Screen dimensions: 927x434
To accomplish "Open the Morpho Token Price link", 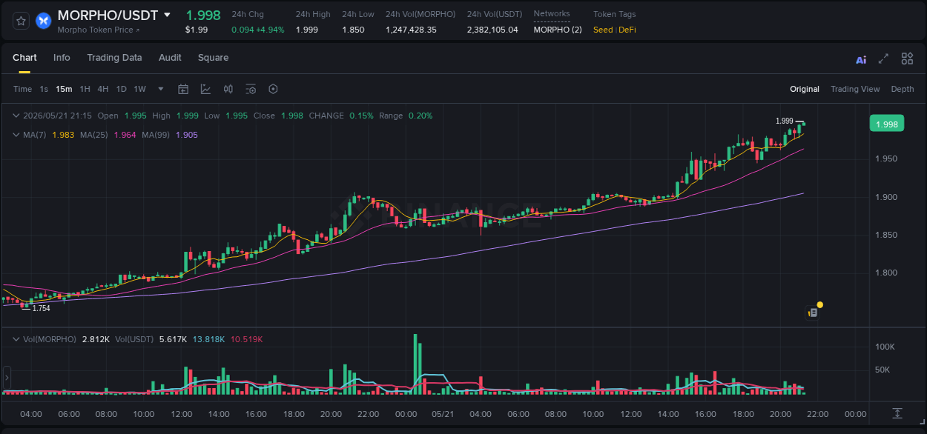I will pos(98,30).
